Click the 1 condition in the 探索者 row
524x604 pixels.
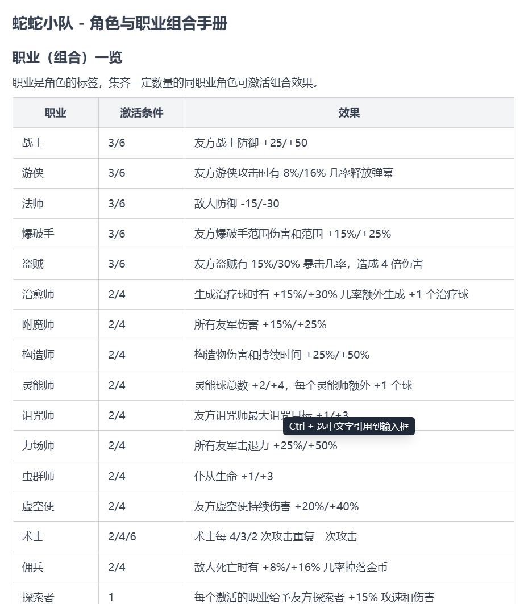click(111, 597)
